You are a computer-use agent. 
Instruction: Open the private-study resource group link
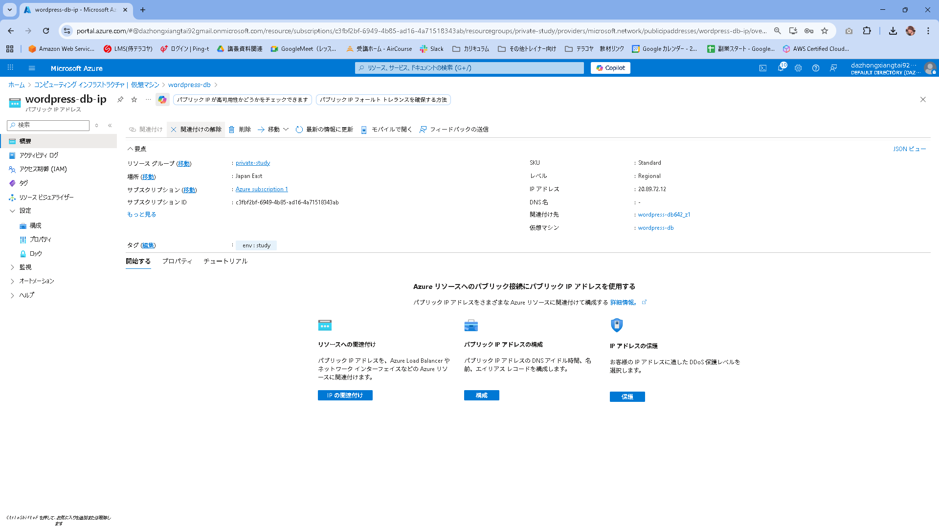pyautogui.click(x=252, y=163)
